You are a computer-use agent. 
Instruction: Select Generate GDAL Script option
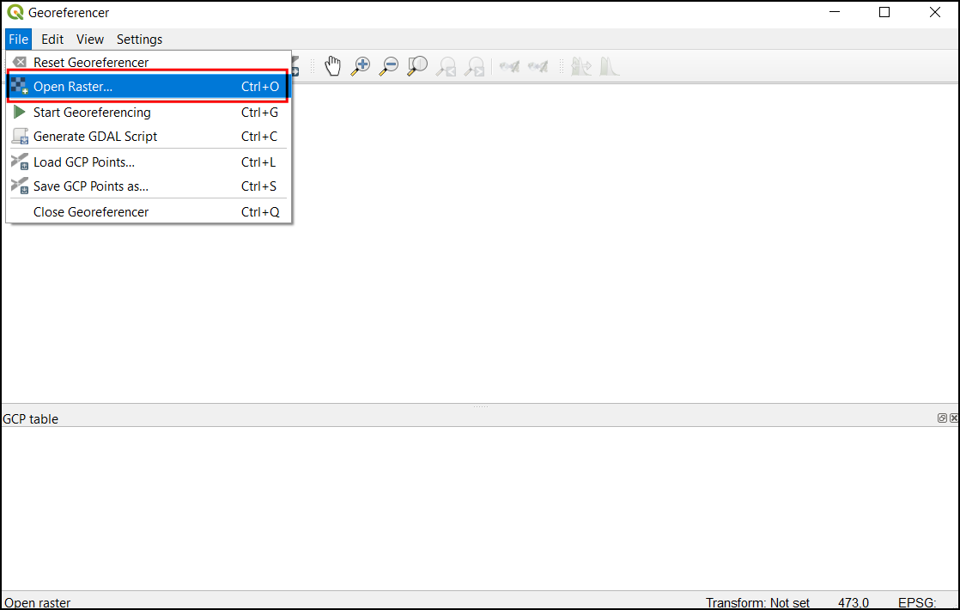[95, 137]
